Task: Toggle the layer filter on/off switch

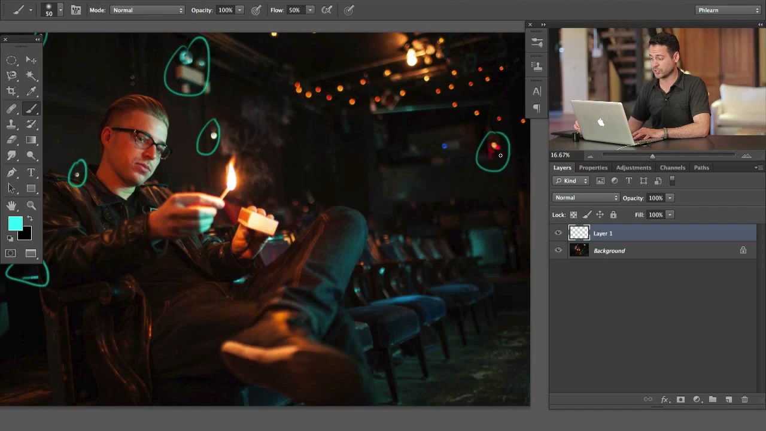Action: coord(673,181)
